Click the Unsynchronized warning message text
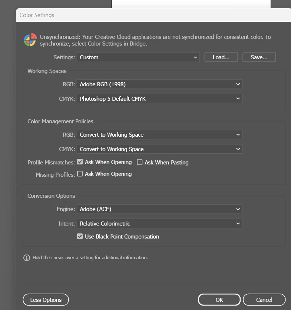Viewport: 291px width, 310px height. (x=155, y=40)
